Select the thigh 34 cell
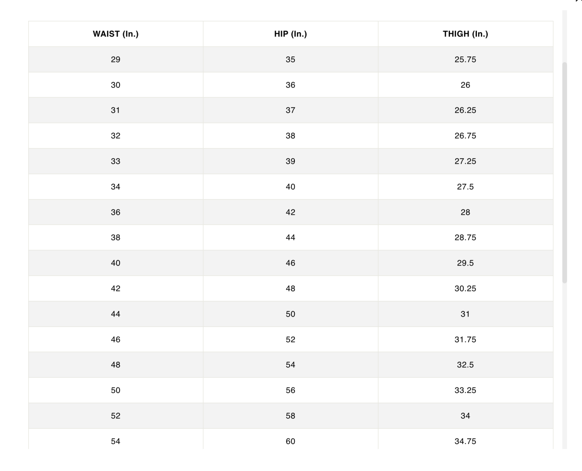This screenshot has height=471, width=582. pos(465,416)
